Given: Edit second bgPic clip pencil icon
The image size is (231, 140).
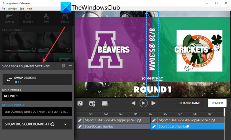Looking at the screenshot, I should pos(154,120).
